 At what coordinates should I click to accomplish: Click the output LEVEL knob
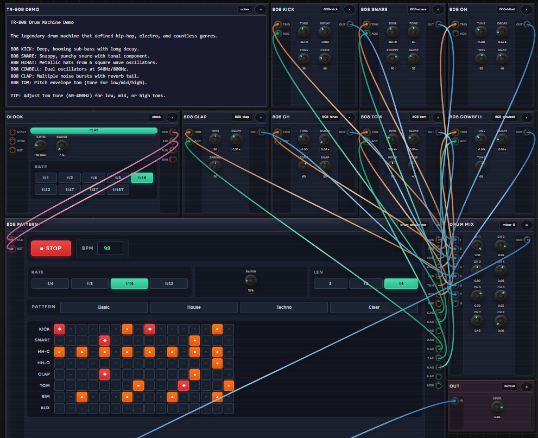click(x=497, y=406)
